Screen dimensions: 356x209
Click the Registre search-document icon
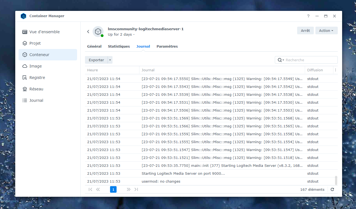pos(25,78)
